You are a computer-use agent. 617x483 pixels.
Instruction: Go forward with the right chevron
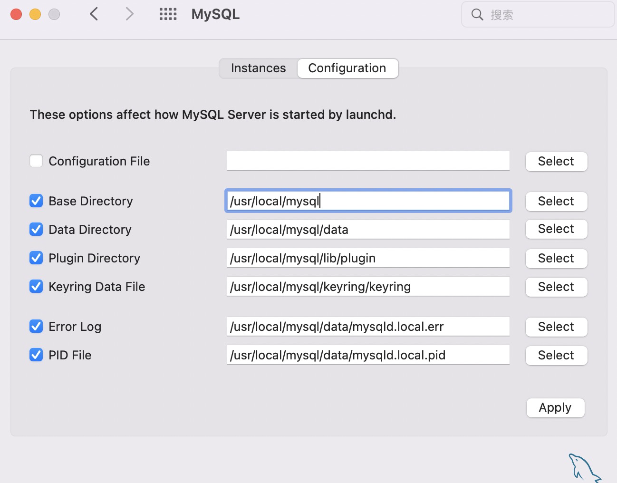[x=129, y=14]
